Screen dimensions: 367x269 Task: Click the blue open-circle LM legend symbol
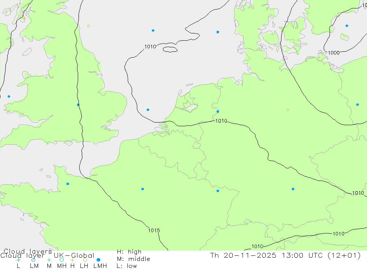tap(33, 260)
